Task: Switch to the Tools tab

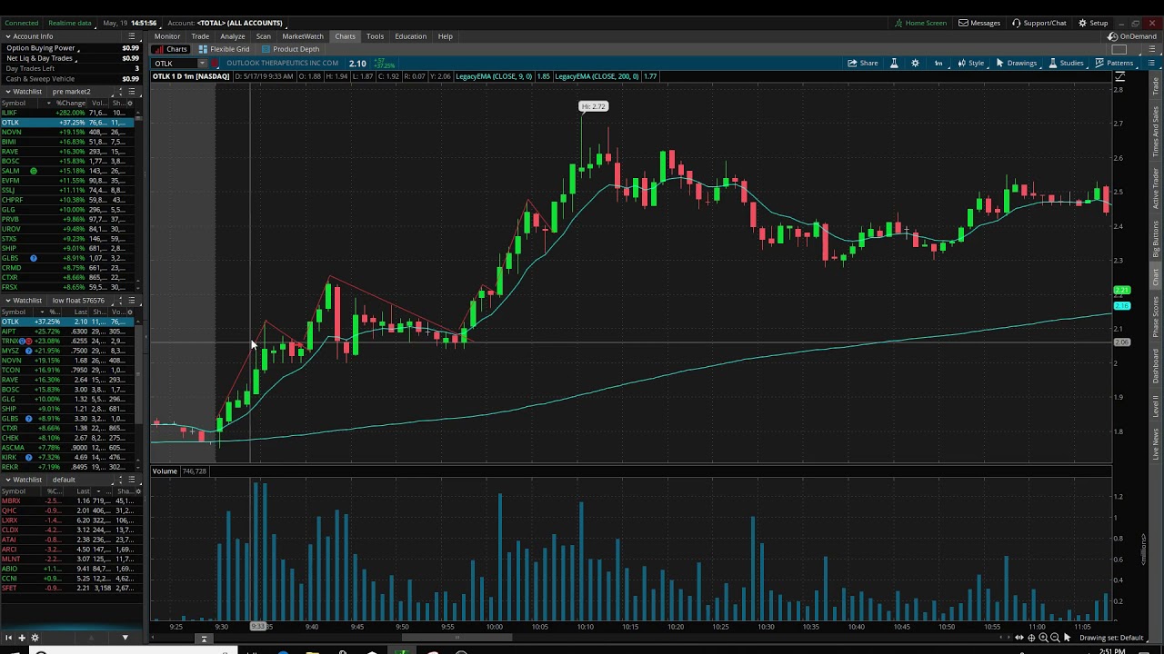Action: (x=375, y=36)
